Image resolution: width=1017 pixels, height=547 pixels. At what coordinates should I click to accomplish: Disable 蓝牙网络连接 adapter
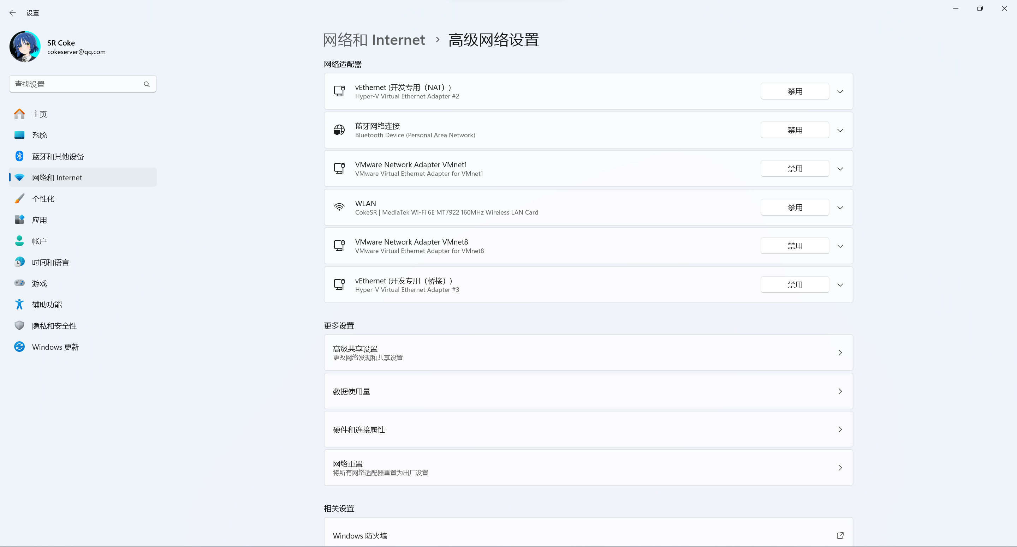[795, 130]
